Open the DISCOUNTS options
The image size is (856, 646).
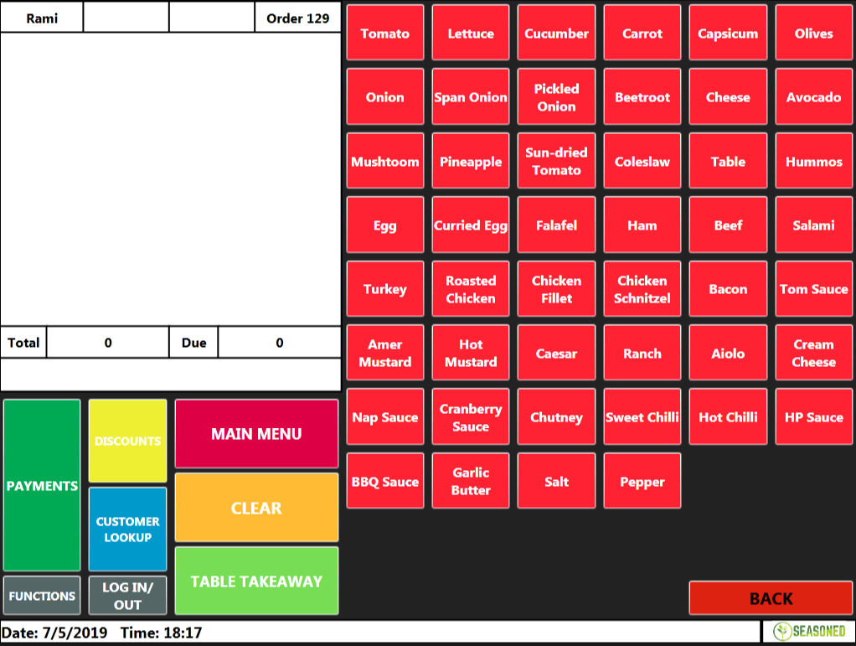point(128,441)
